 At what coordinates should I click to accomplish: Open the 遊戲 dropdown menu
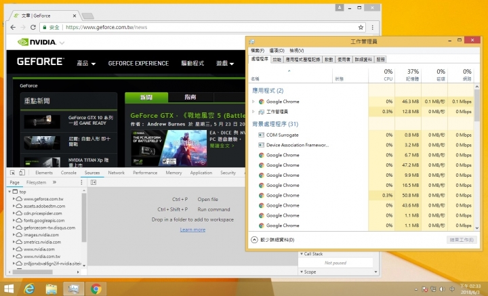225,64
